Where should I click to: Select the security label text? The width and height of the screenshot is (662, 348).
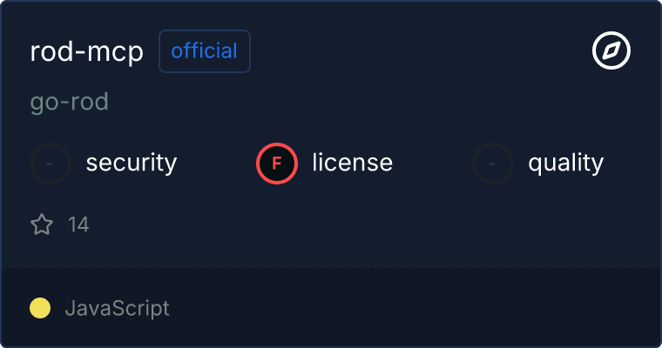pos(132,163)
